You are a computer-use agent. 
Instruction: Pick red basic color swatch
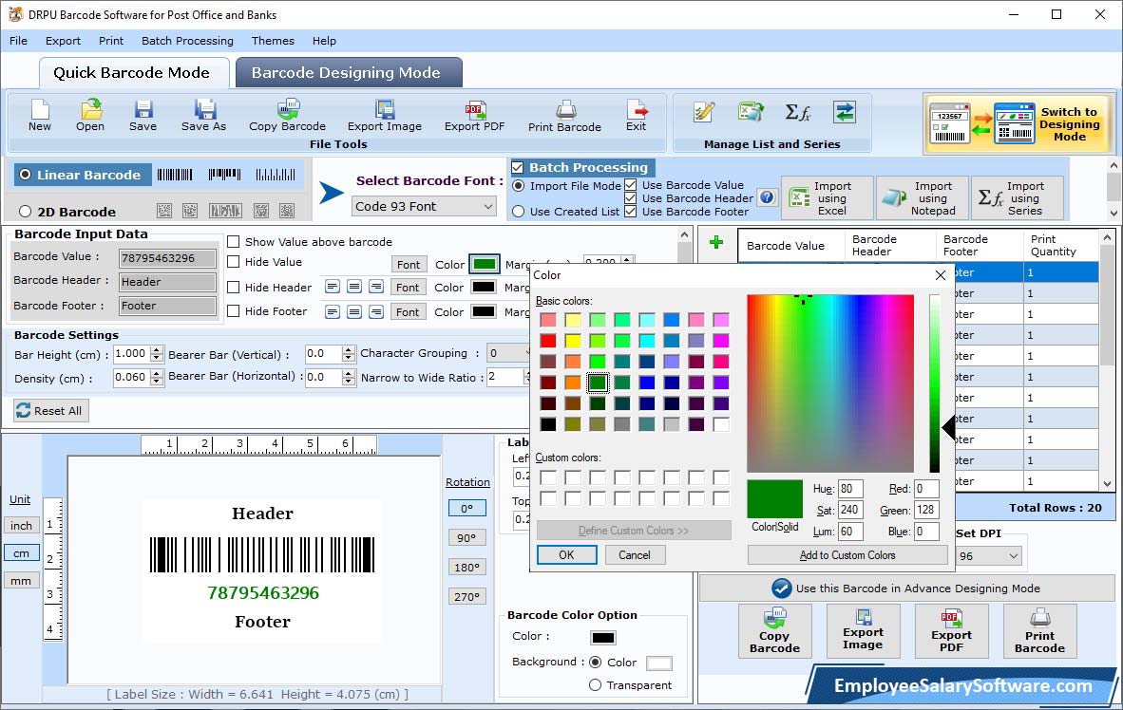[548, 341]
